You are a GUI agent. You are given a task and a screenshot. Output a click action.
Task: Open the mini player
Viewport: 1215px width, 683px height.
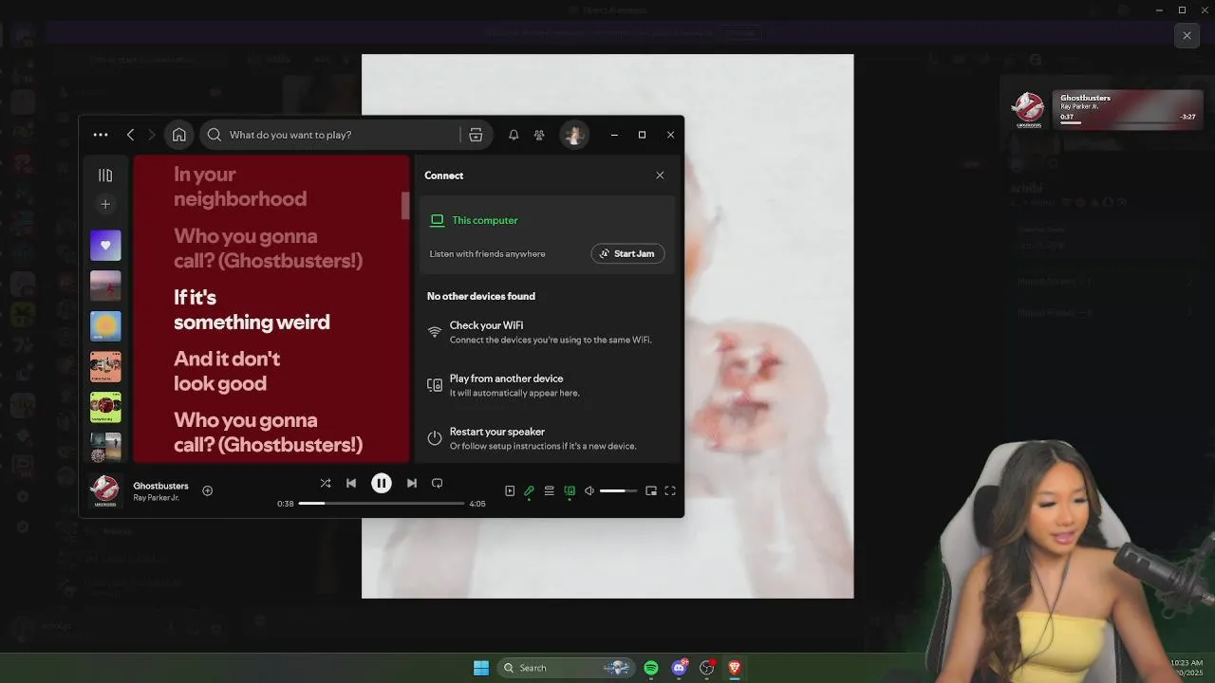point(651,490)
